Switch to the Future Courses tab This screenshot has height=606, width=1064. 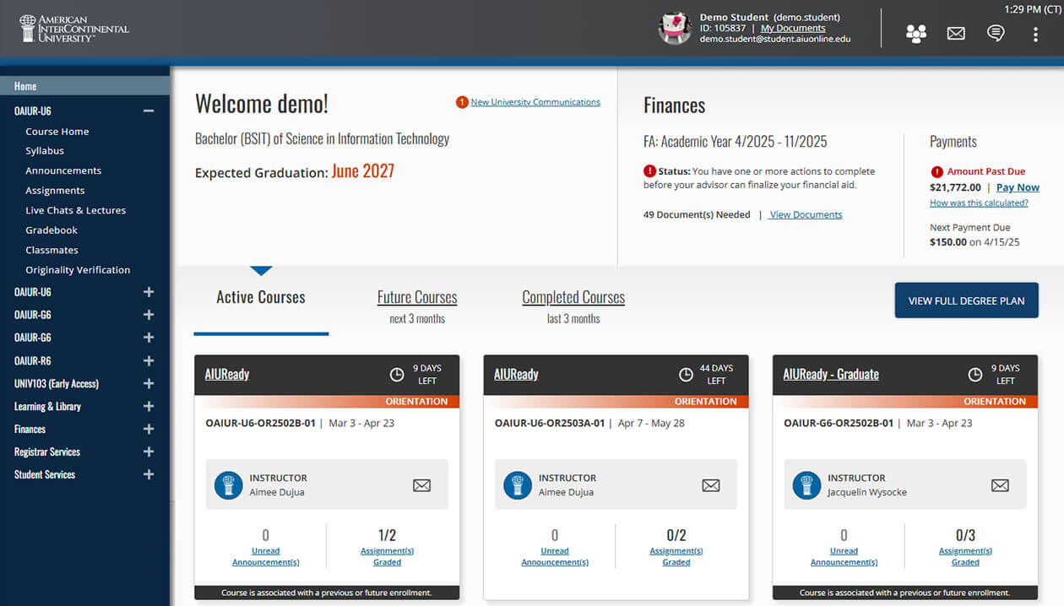pyautogui.click(x=417, y=298)
